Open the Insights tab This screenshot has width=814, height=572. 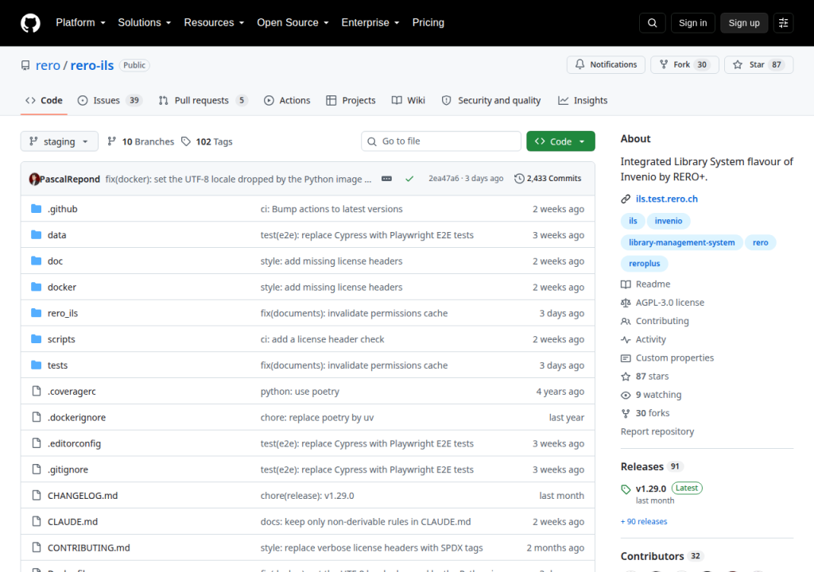point(583,100)
